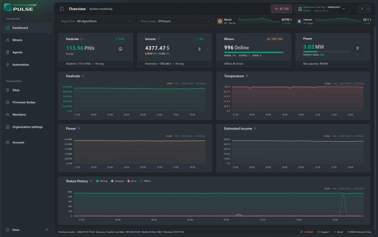Open the Algorithm dropdown
The height and width of the screenshot is (237, 378).
[x=96, y=21]
